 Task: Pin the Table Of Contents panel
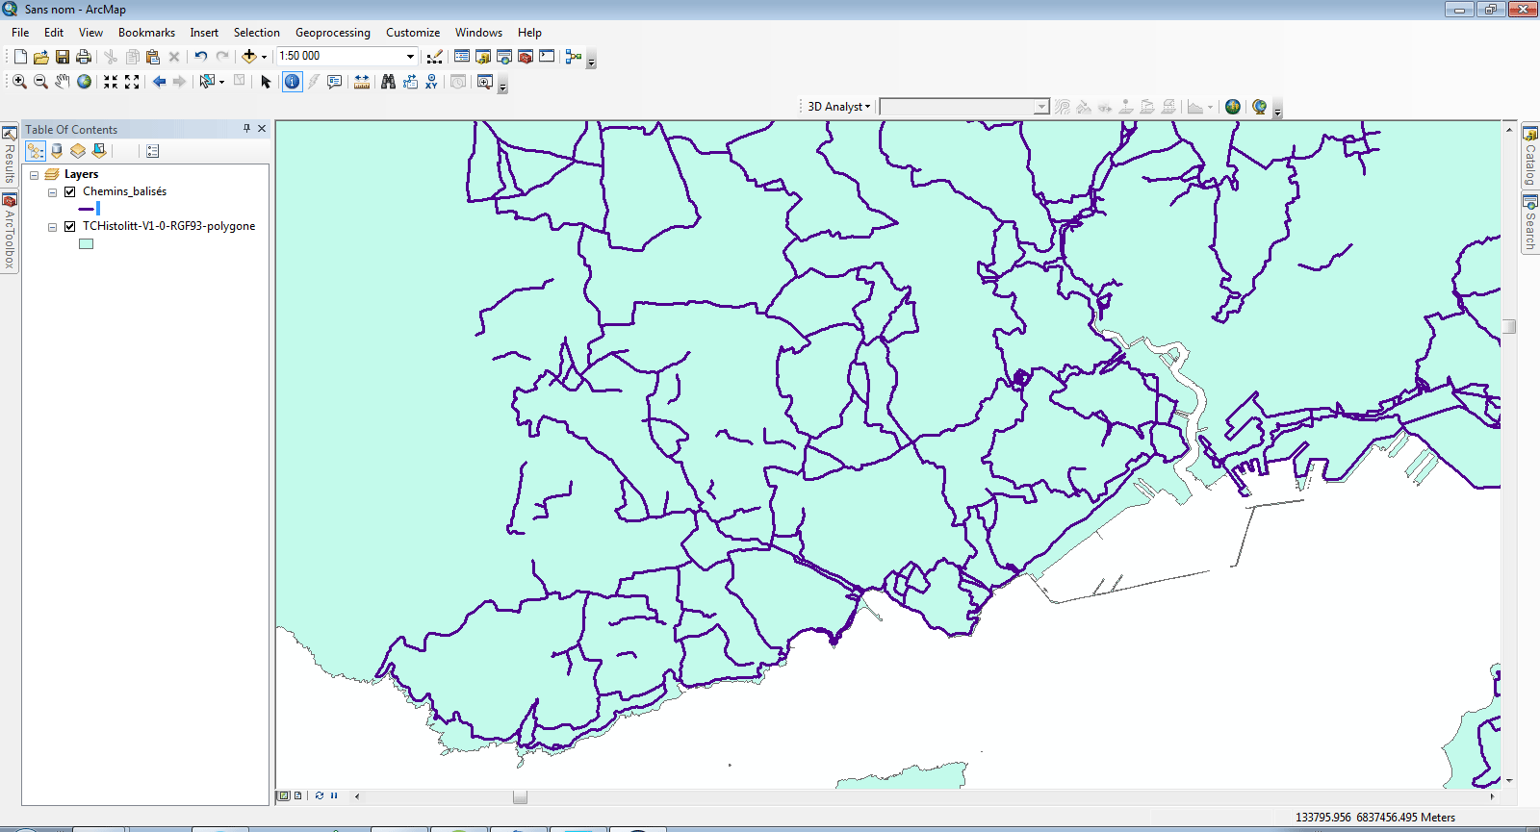tap(246, 128)
